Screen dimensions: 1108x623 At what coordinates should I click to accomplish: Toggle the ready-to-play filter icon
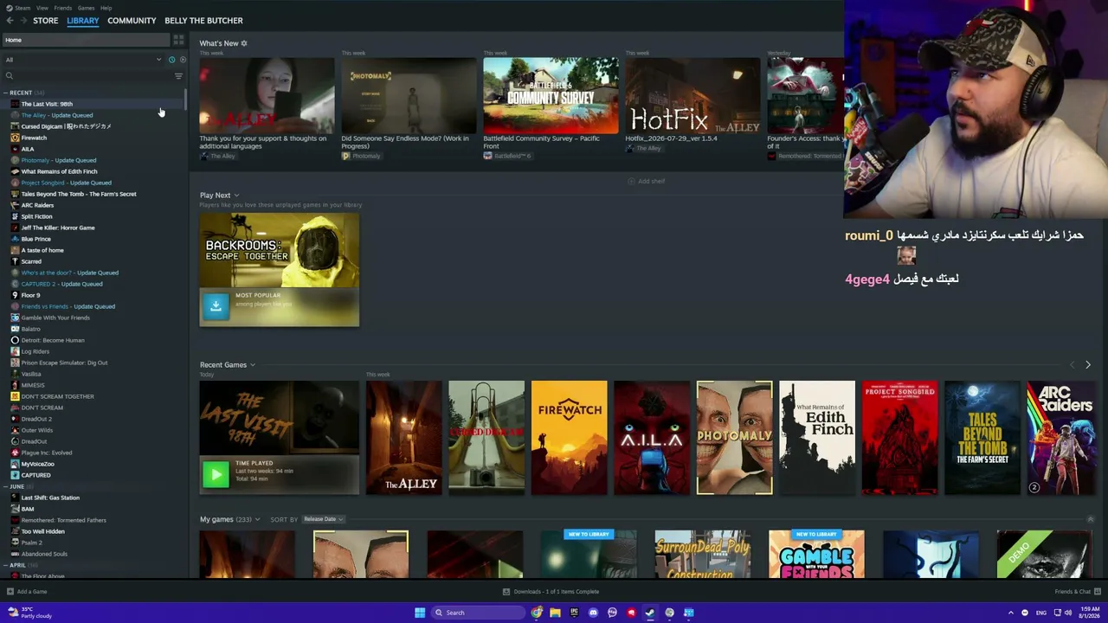[x=182, y=60]
